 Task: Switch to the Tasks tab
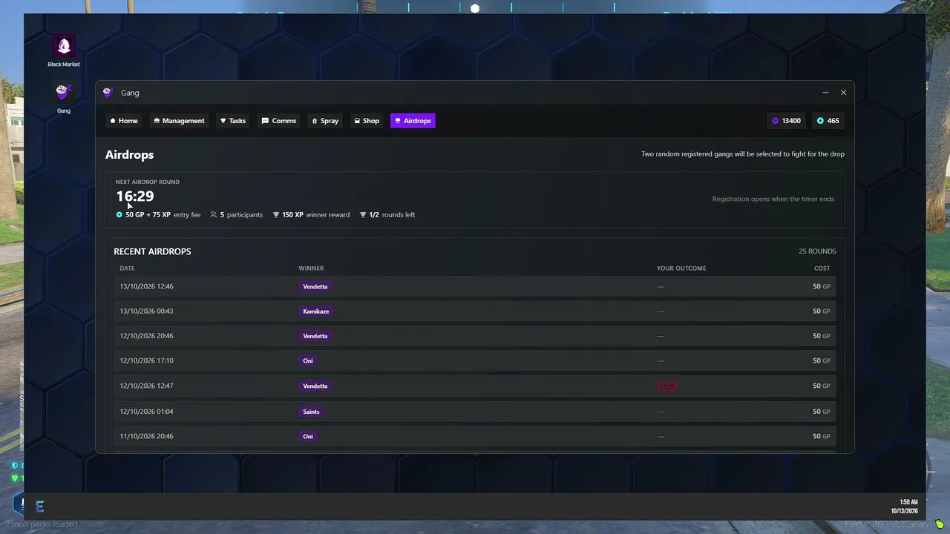tap(233, 121)
